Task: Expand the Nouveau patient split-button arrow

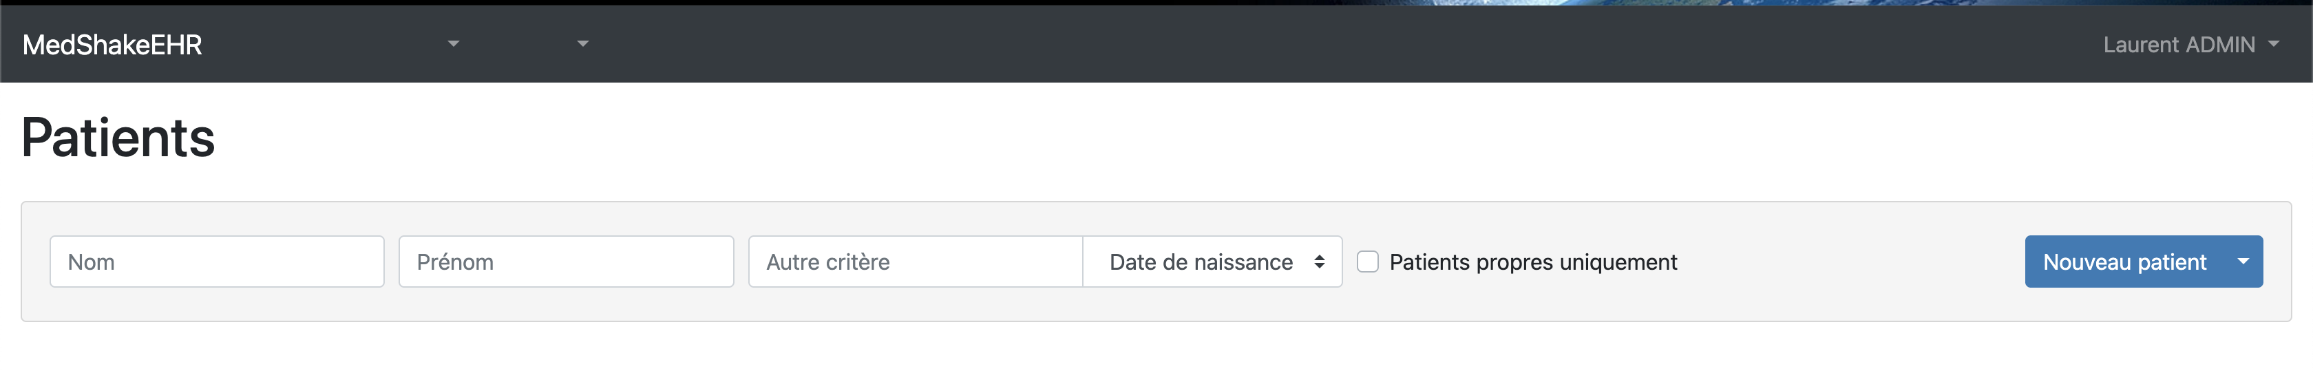Action: click(2243, 262)
